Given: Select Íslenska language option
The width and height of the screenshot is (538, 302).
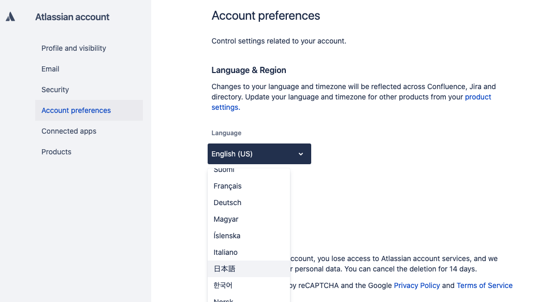Looking at the screenshot, I should click(x=249, y=236).
